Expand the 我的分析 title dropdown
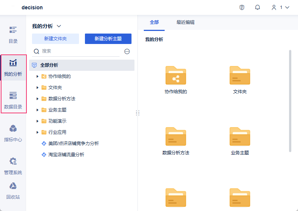This screenshot has width=298, height=211. [59, 26]
